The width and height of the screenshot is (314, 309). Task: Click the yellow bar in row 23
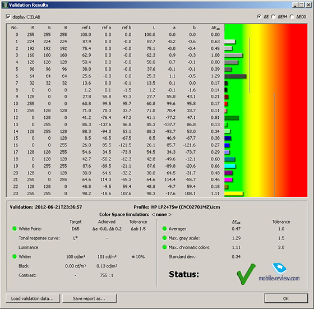coord(234,193)
